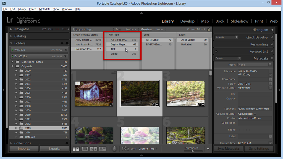The image size is (283, 159).
Task: Toggle the WIN7 (C:) volume status light
Action: point(12,50)
